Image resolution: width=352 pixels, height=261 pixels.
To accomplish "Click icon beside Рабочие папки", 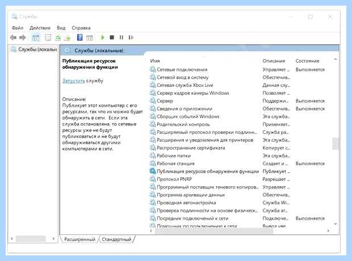I will click(x=153, y=155).
